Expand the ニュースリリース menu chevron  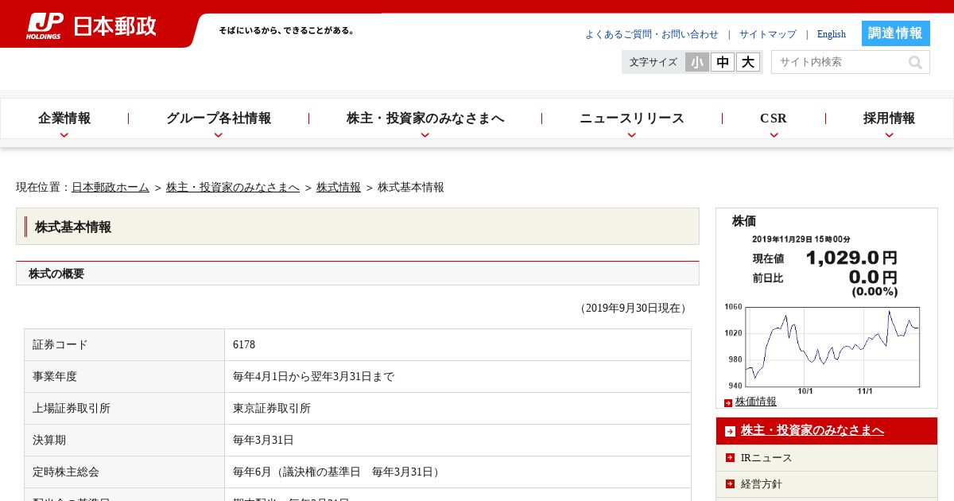(632, 135)
